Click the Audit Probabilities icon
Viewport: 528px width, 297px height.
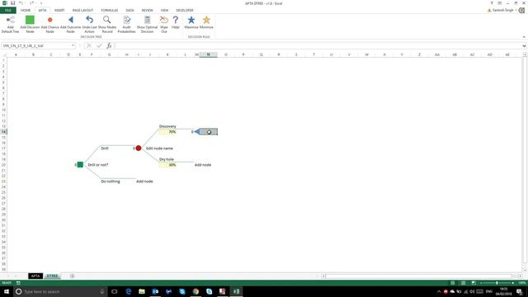[x=126, y=20]
